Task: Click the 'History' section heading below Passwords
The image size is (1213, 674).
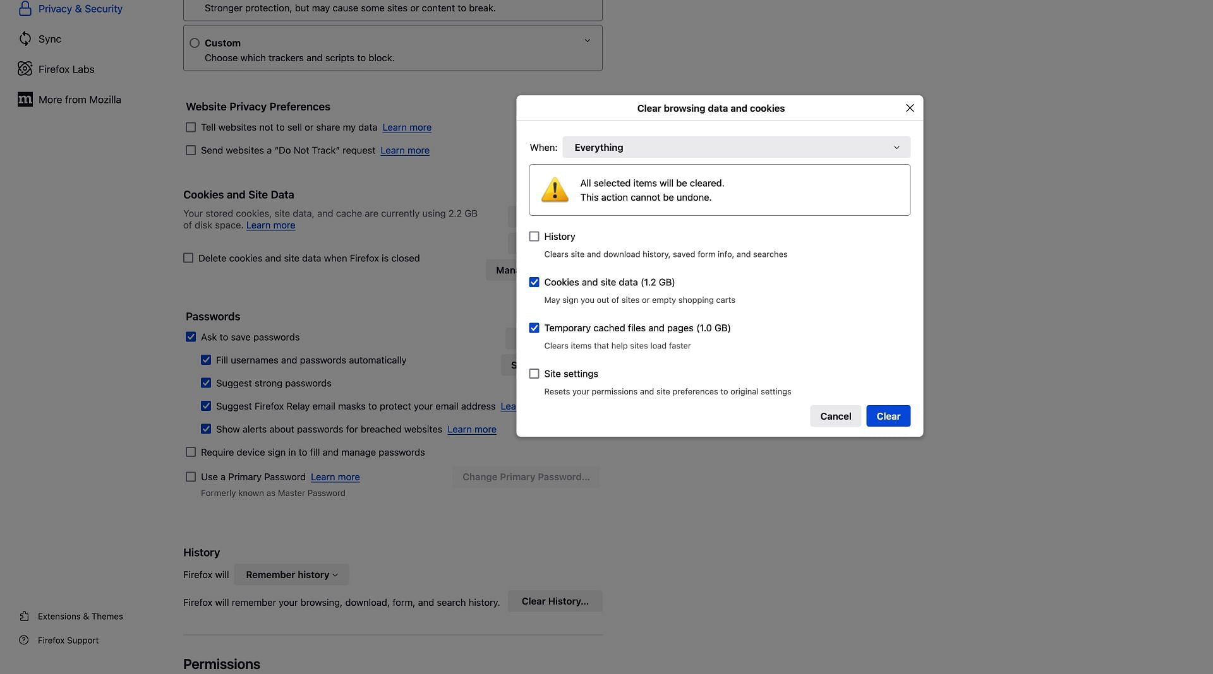Action: pos(202,553)
